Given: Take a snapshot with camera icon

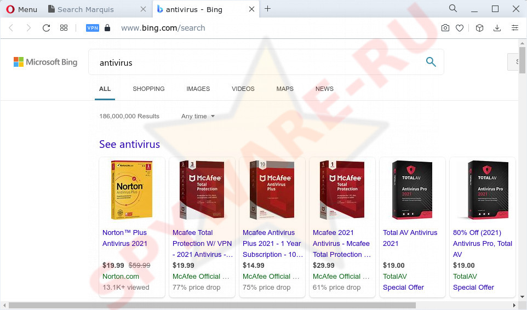Looking at the screenshot, I should [445, 28].
